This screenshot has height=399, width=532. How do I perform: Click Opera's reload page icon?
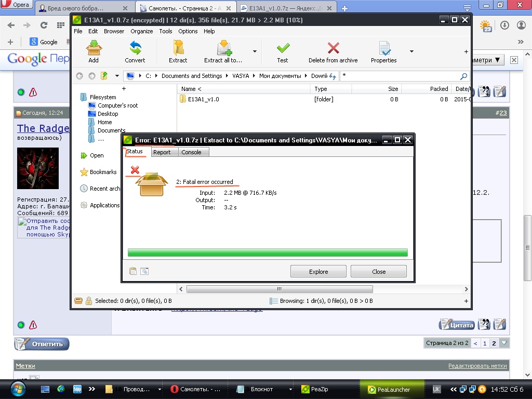tap(44, 25)
